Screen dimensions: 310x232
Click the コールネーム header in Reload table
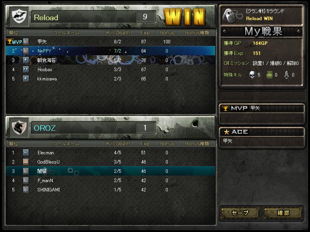(x=66, y=33)
